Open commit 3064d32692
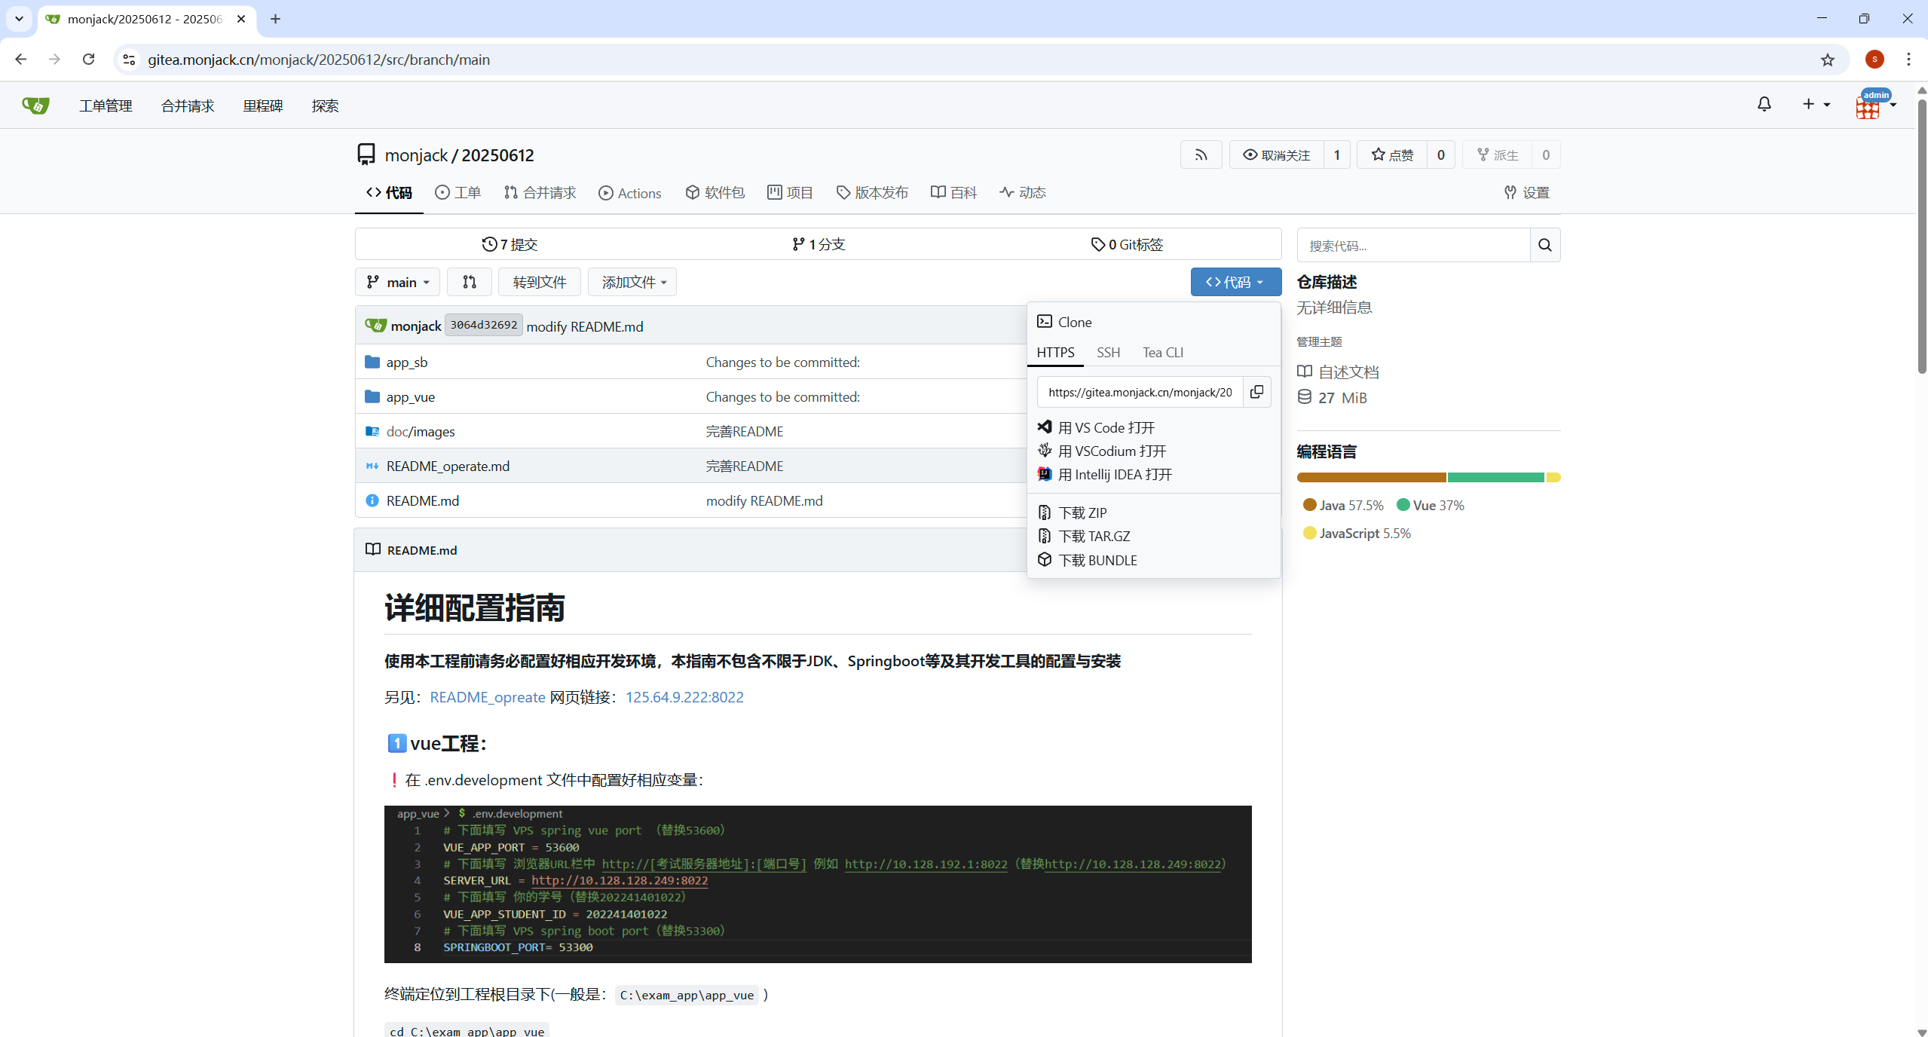 click(483, 325)
